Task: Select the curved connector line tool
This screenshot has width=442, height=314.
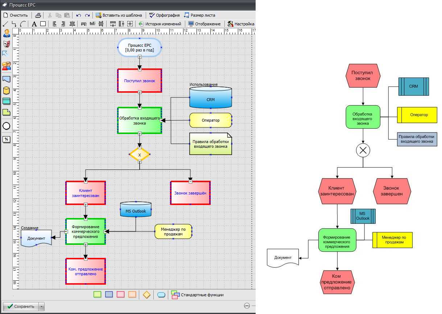Action: [x=23, y=24]
